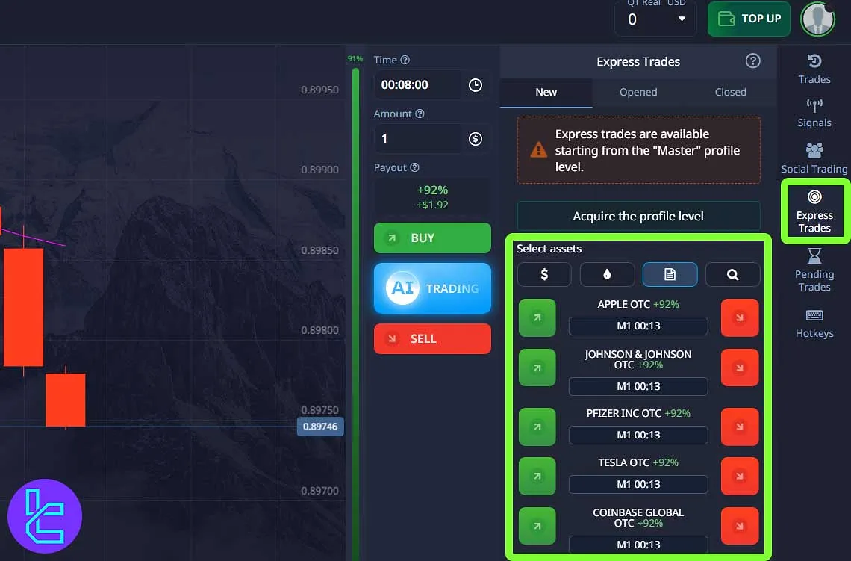
Task: Filter assets by commodities drop icon
Action: click(x=607, y=274)
